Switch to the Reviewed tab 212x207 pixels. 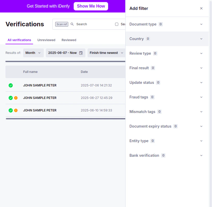(69, 40)
